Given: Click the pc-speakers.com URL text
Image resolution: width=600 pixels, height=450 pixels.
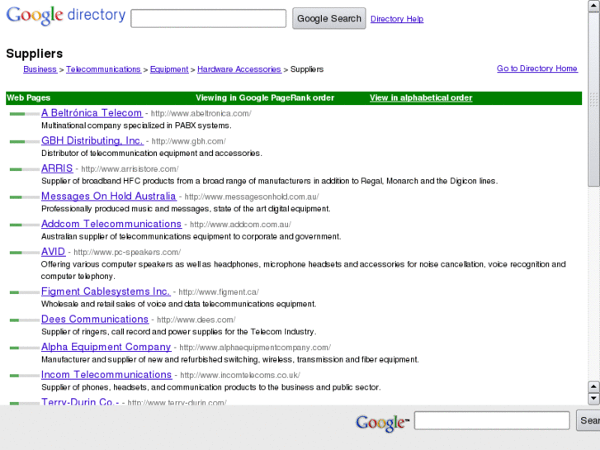Looking at the screenshot, I should pyautogui.click(x=127, y=253).
